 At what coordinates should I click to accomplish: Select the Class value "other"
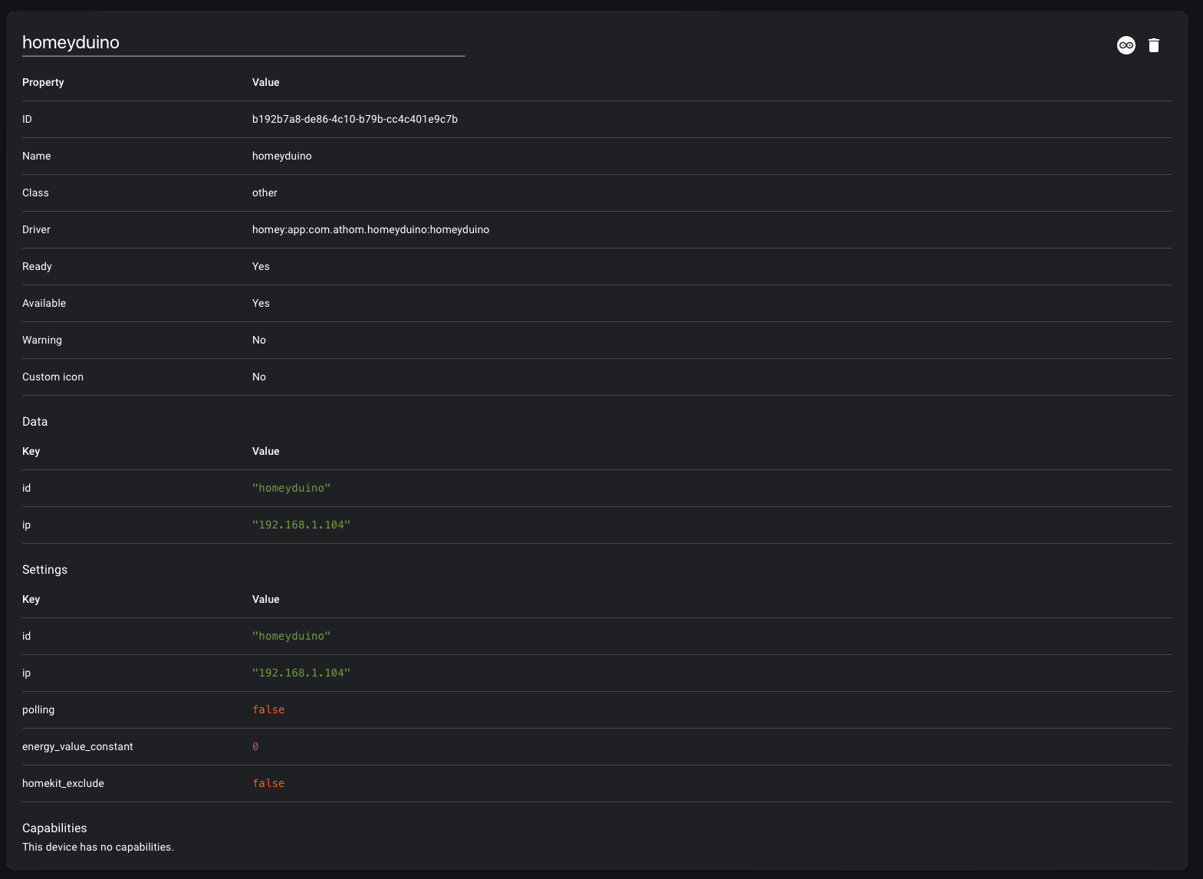pyautogui.click(x=265, y=193)
